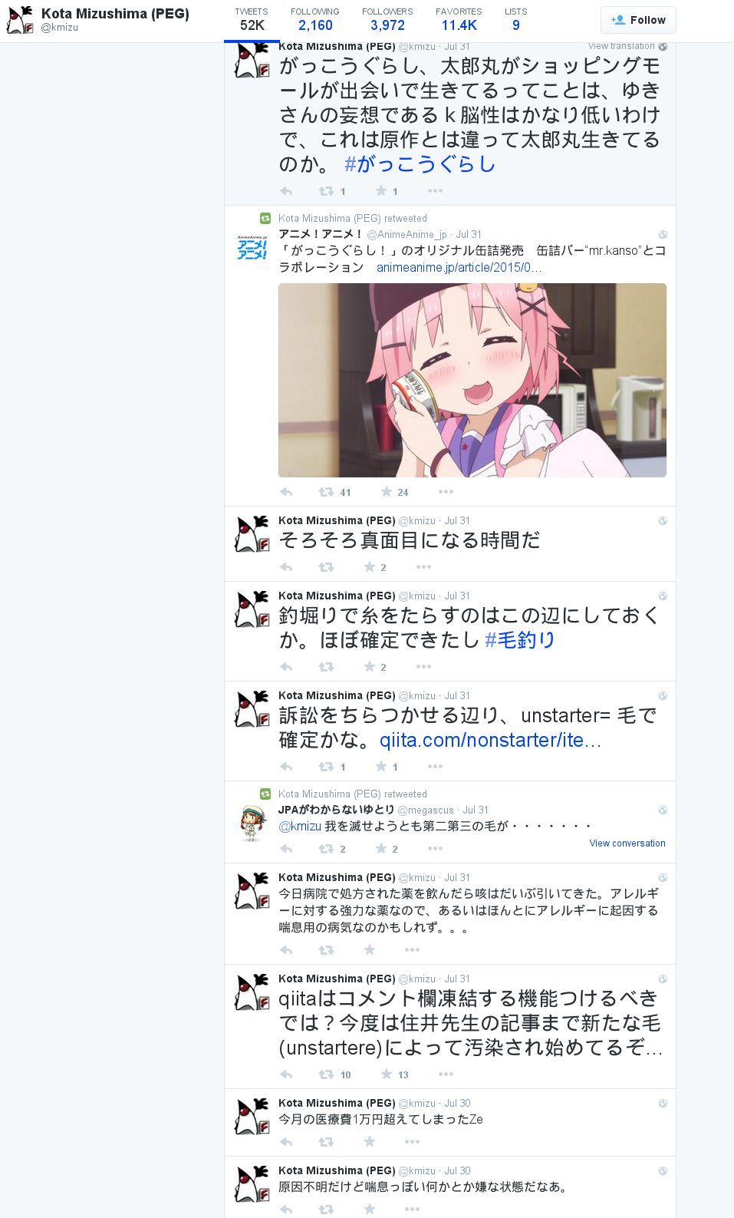Expand more menu on the qiitaはコメント欄 tweet
This screenshot has height=1218, width=734.
446,1074
